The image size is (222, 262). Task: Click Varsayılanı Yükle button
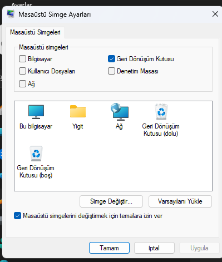coord(180,201)
